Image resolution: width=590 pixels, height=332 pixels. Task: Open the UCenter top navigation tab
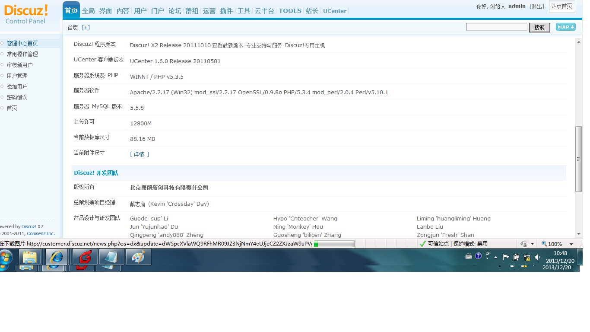(x=335, y=11)
